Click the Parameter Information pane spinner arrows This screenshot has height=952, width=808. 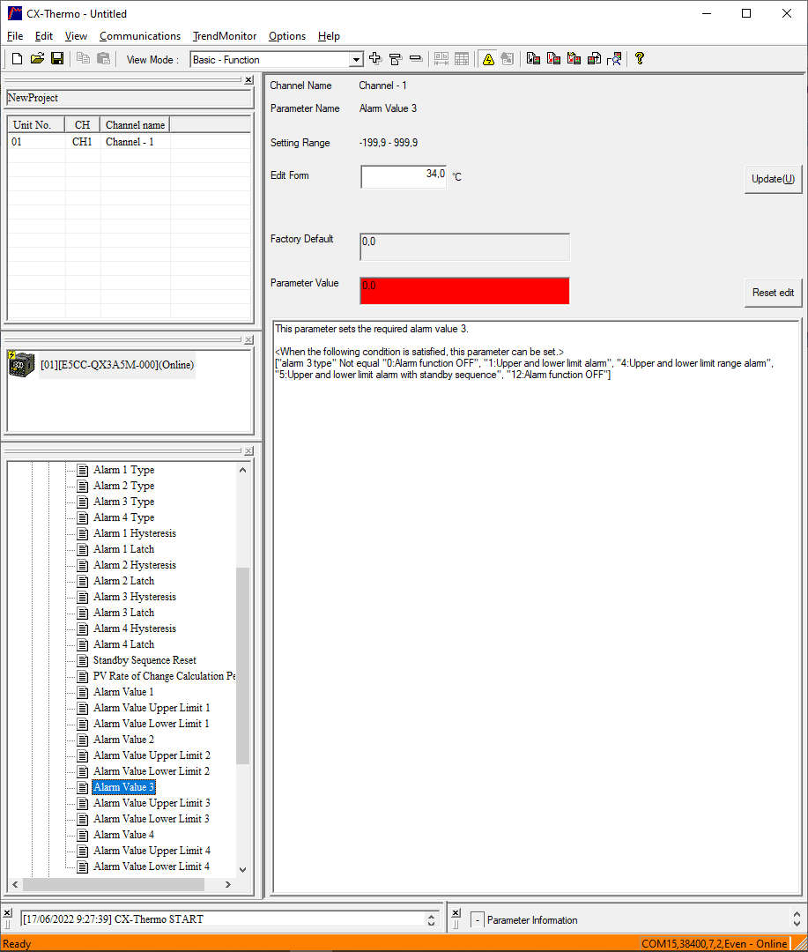797,919
